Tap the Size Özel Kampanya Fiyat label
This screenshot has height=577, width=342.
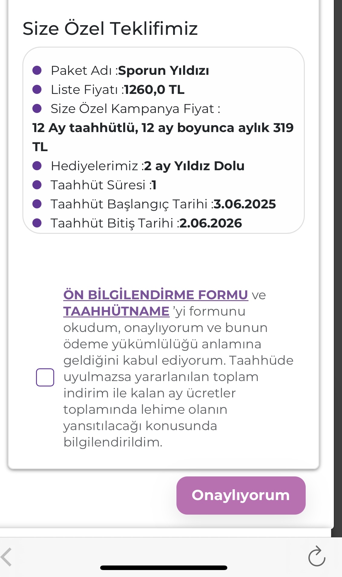click(x=135, y=109)
